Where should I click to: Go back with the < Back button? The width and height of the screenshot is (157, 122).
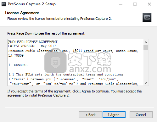(x=90, y=115)
